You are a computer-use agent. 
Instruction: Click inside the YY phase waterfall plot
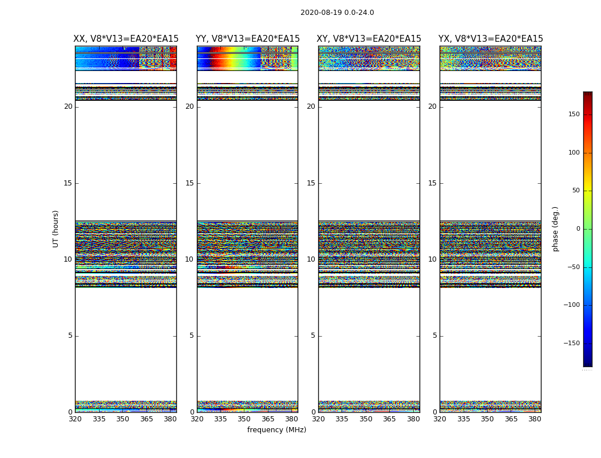(248, 229)
